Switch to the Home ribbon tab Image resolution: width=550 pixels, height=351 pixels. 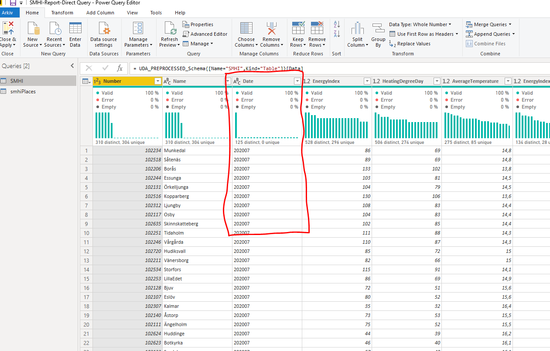point(32,13)
